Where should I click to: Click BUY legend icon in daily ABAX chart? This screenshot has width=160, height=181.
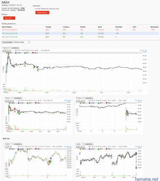[99, 149]
